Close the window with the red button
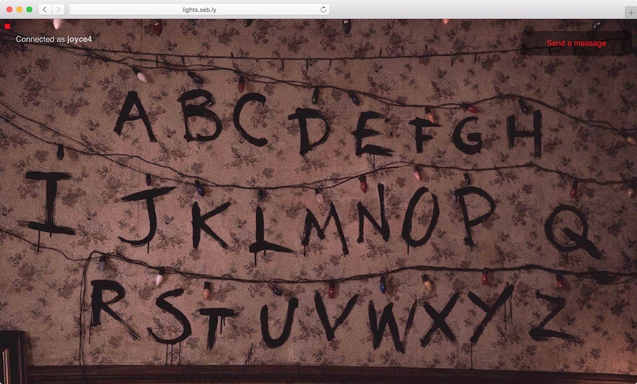Image resolution: width=637 pixels, height=384 pixels. coord(9,9)
